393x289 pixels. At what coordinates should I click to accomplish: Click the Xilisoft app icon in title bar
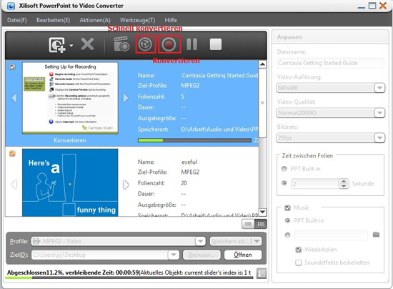[11, 6]
